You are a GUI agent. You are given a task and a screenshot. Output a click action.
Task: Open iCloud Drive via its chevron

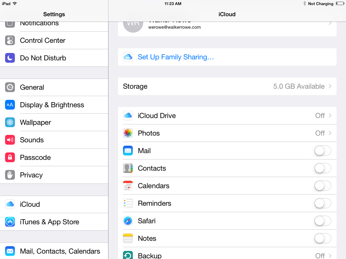click(x=330, y=116)
